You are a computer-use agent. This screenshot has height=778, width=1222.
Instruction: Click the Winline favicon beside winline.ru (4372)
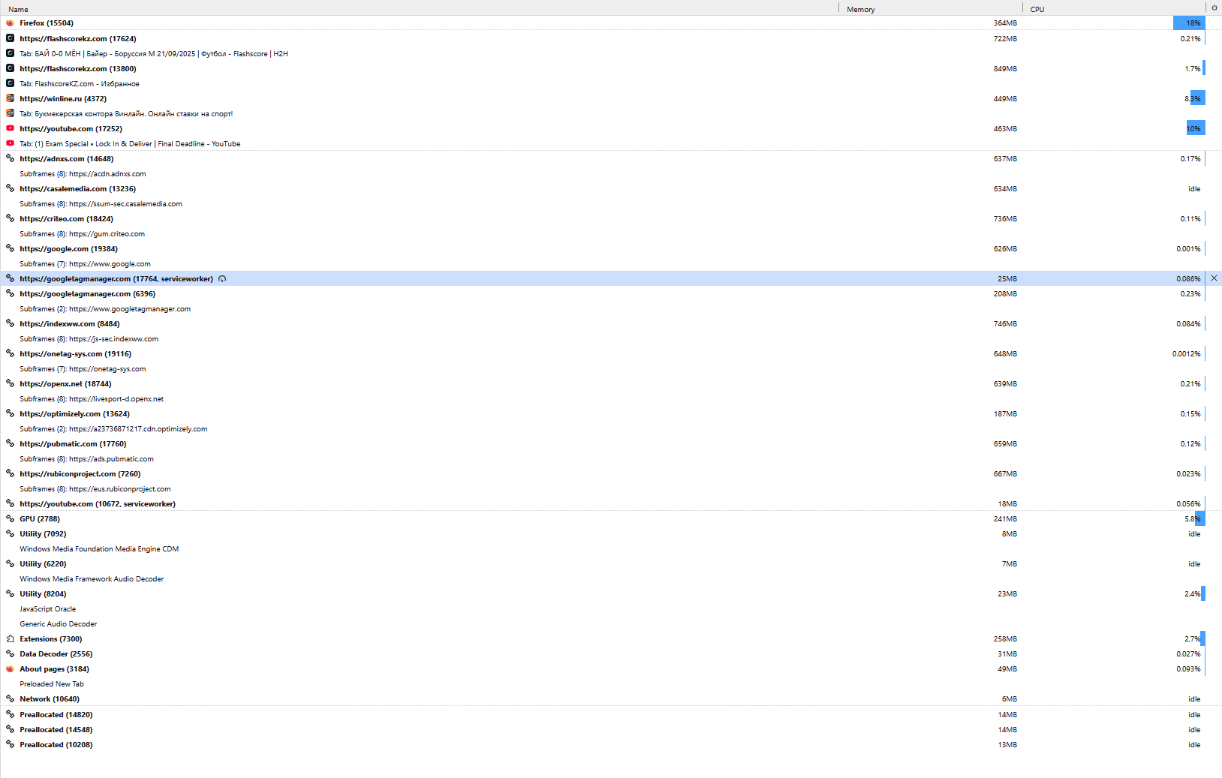10,98
